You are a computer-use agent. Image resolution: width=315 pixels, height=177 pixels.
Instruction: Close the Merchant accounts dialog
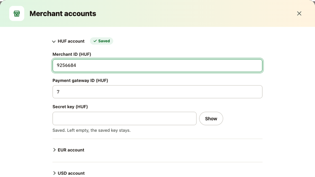299,13
